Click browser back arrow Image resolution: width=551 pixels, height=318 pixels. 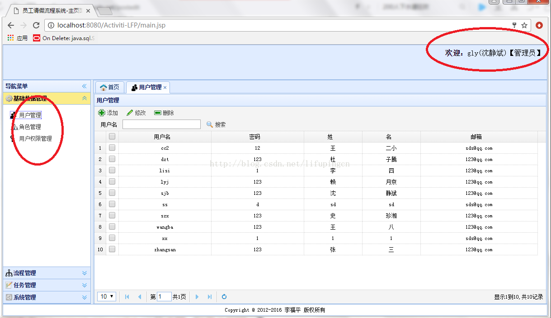(x=11, y=25)
